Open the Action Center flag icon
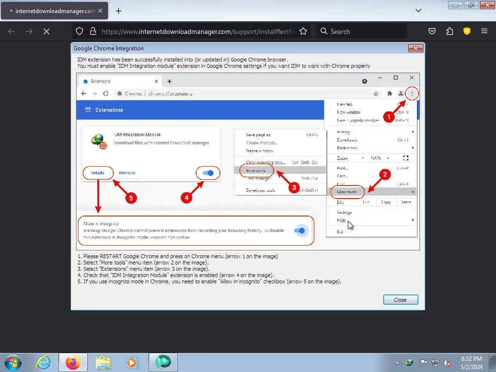This screenshot has width=496, height=372. [423, 363]
